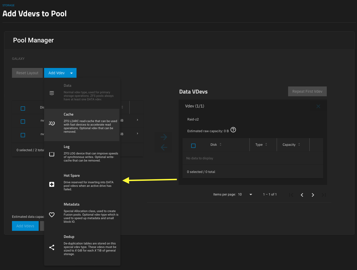Toggle the select-all checkbox in available disks
Screen dimensions: 357x270
coord(23,108)
